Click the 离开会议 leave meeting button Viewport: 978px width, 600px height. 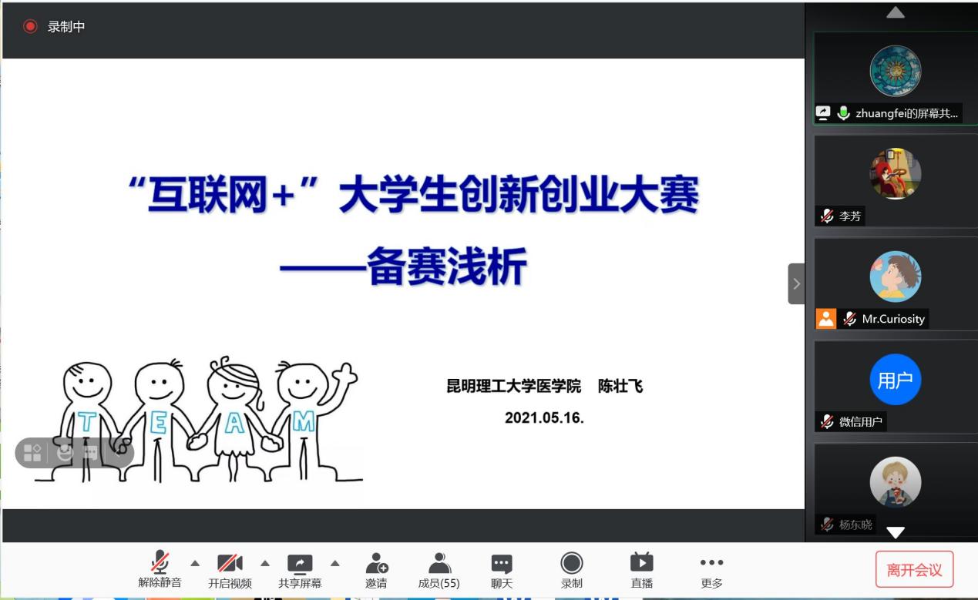tap(915, 570)
